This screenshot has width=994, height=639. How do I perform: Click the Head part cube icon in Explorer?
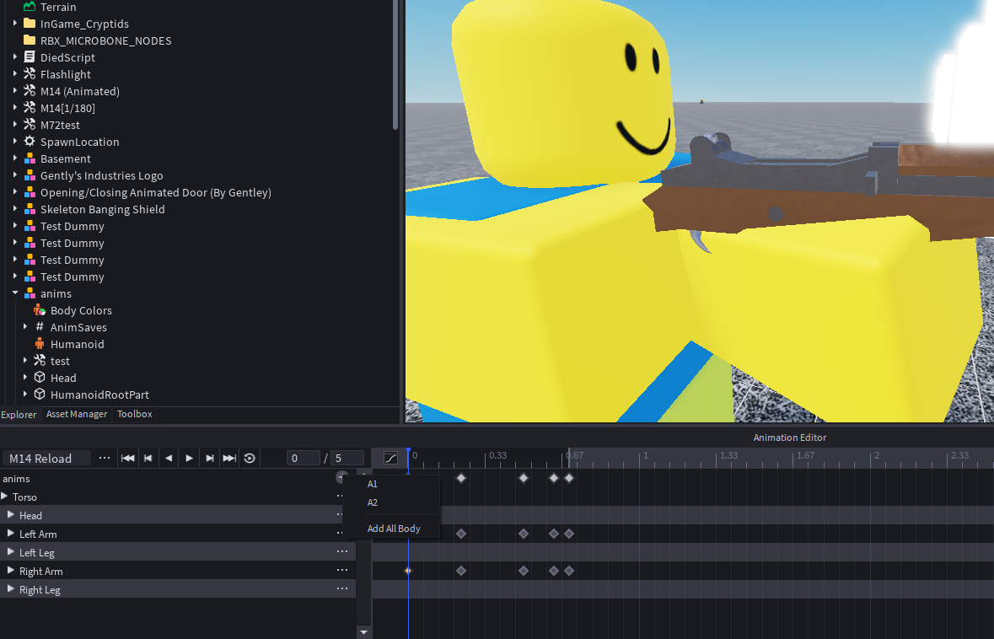[40, 377]
